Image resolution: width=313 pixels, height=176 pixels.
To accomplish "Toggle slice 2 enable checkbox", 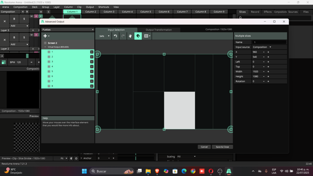I will coord(49,57).
